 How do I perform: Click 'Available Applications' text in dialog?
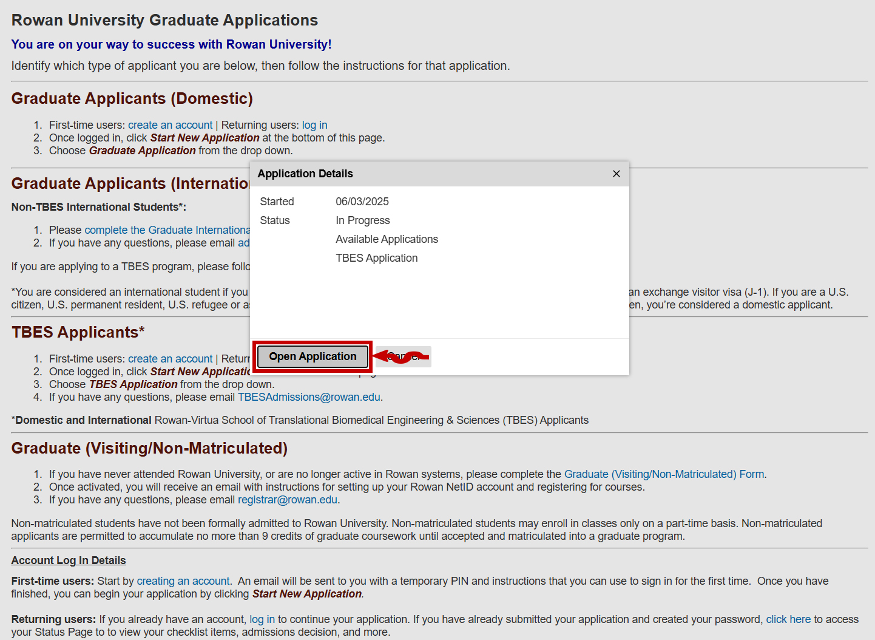tap(387, 239)
